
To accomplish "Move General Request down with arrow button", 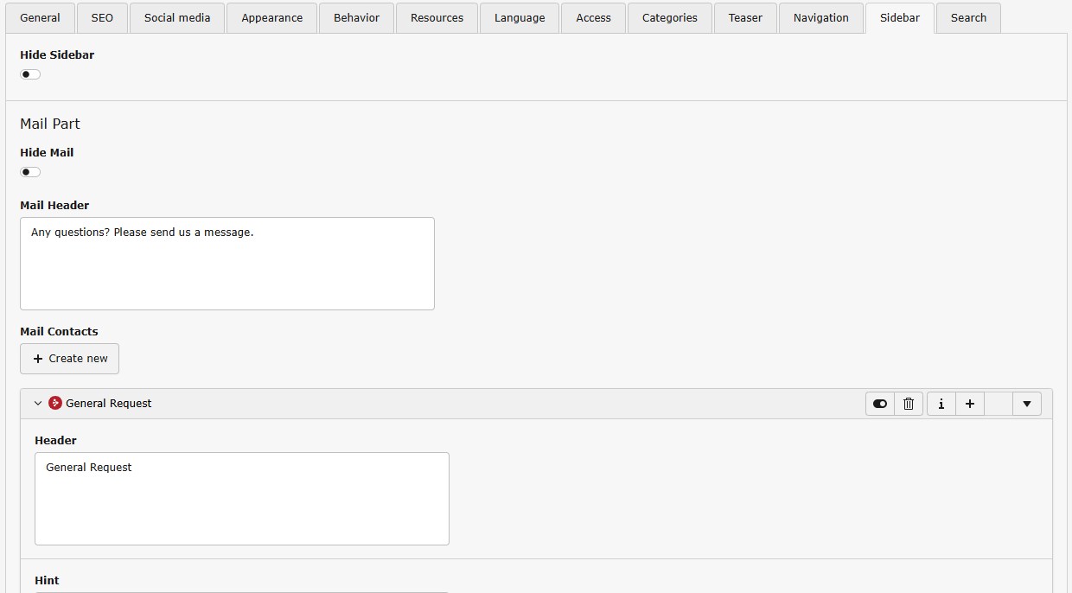I will pos(1026,404).
